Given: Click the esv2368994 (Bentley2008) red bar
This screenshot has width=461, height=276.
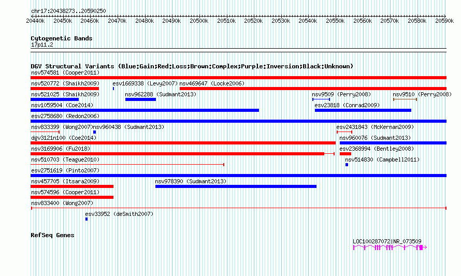Looking at the screenshot, I should [345, 154].
